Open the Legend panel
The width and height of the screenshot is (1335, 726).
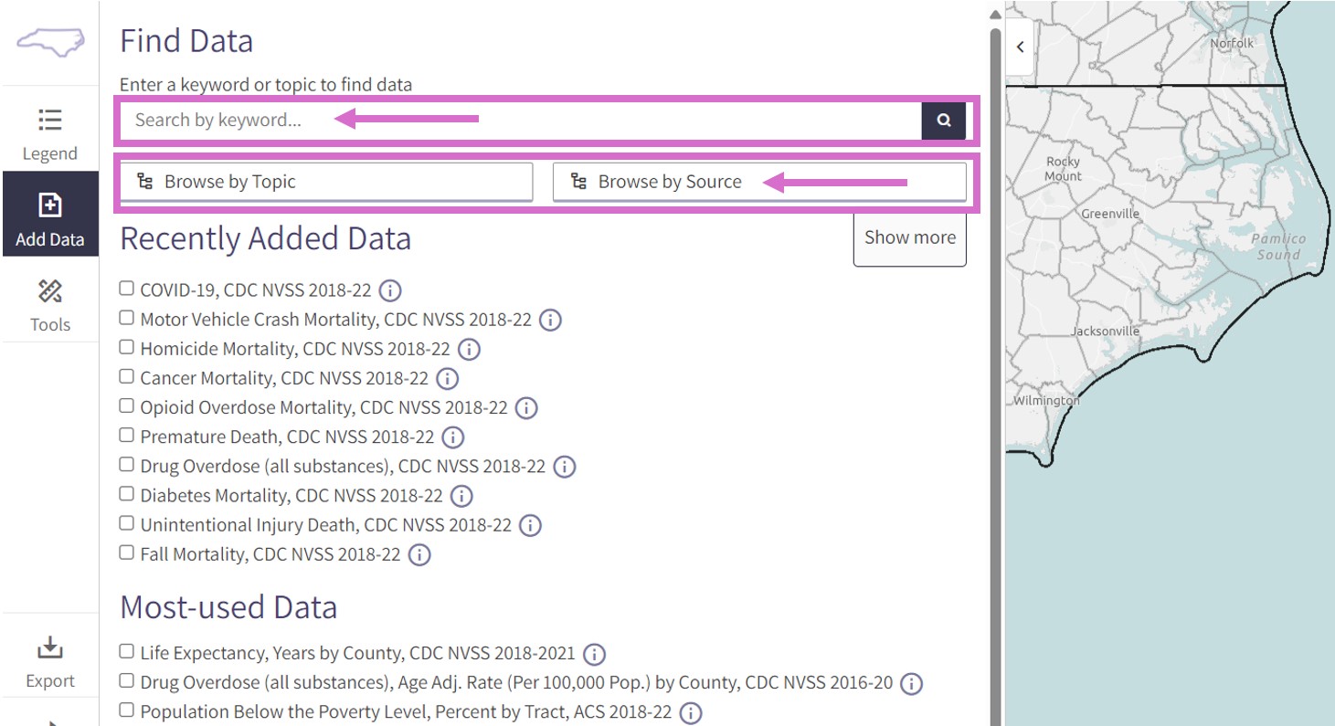click(49, 132)
